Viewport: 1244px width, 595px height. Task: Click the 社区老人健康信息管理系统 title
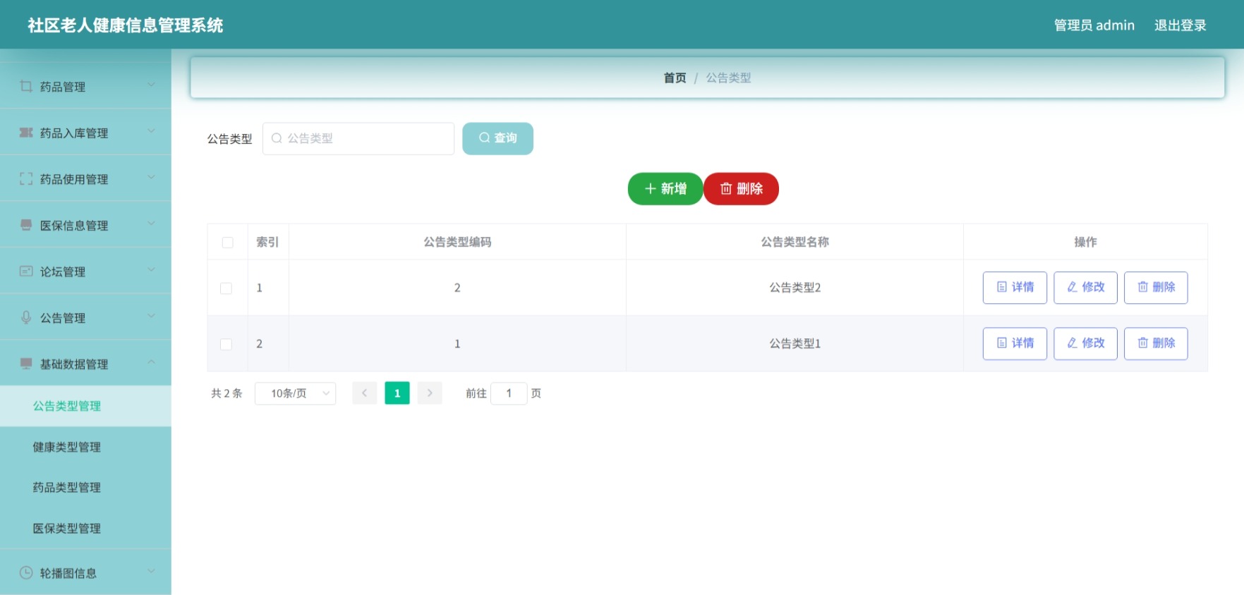click(126, 25)
